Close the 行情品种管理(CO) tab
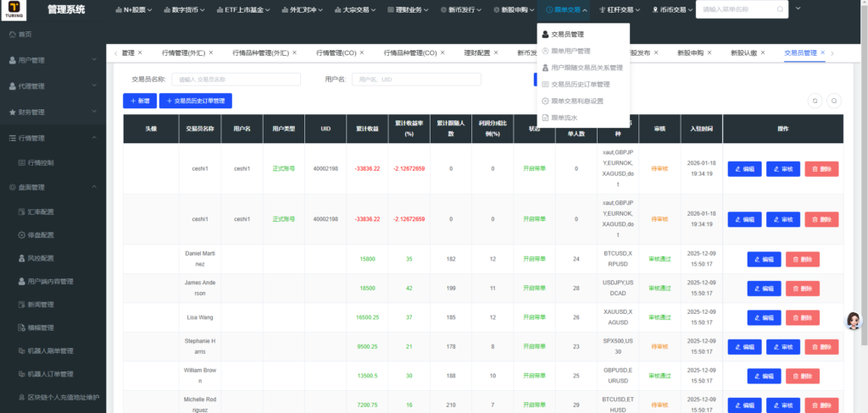The width and height of the screenshot is (868, 413). click(x=442, y=52)
